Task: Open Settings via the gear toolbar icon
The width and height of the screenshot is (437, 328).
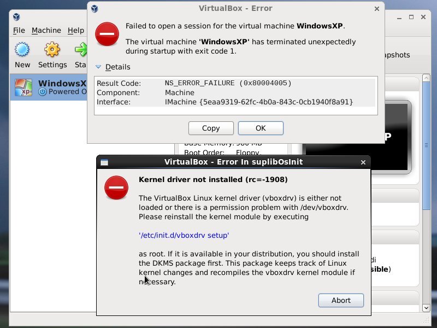Action: (52, 51)
